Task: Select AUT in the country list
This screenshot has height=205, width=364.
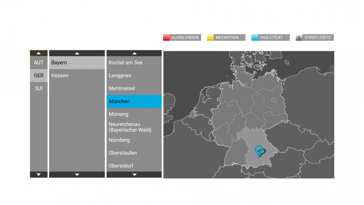Action: point(39,63)
